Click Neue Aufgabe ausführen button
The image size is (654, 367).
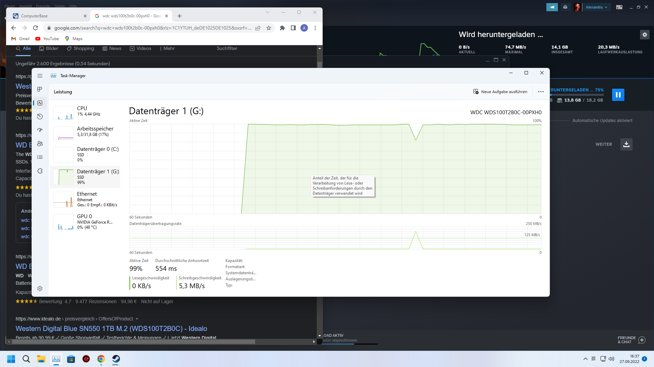point(500,92)
